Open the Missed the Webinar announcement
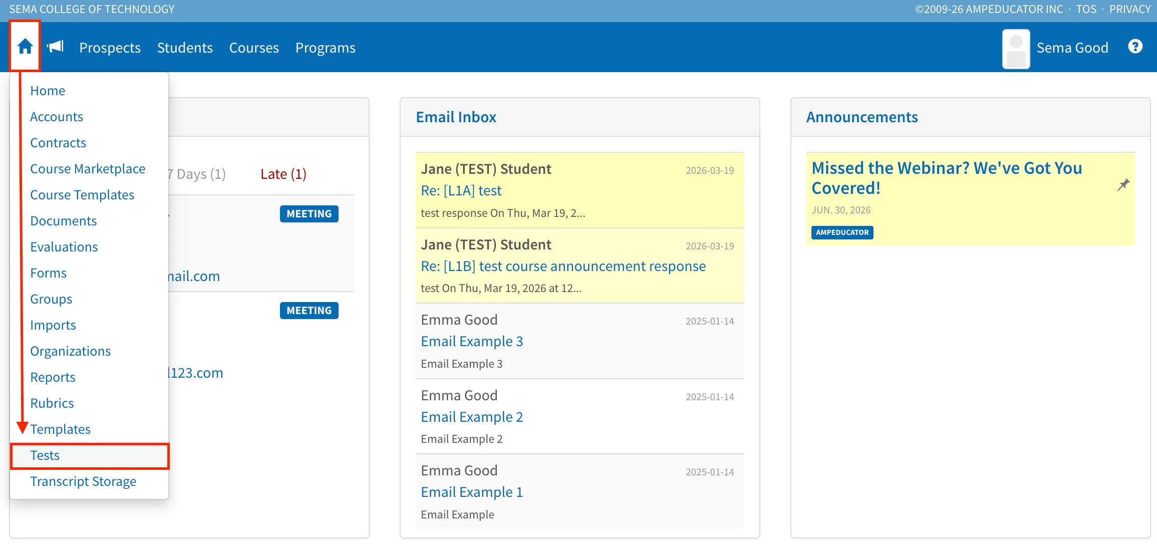Screen dimensions: 1157x547 [947, 178]
